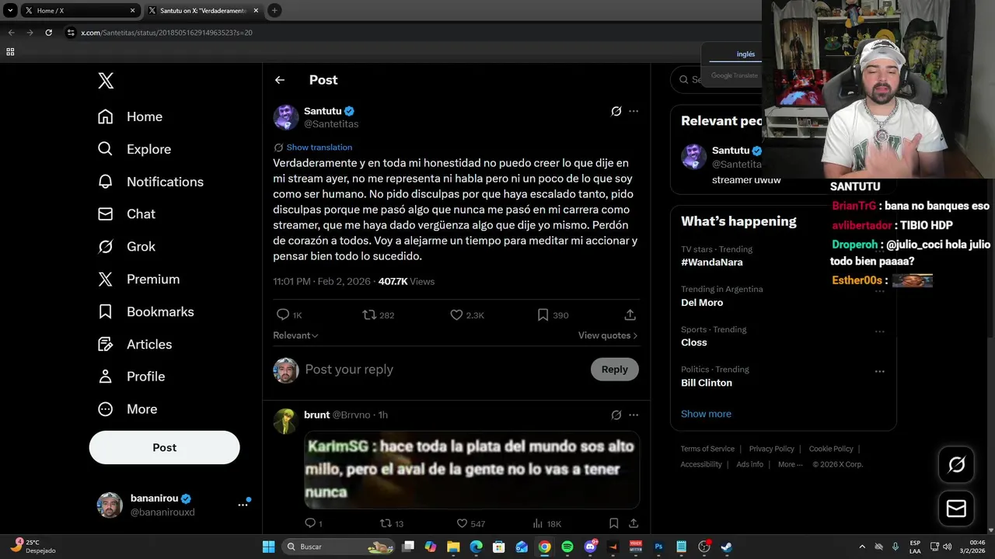Open Santutu's profile avatar on post

click(x=285, y=117)
